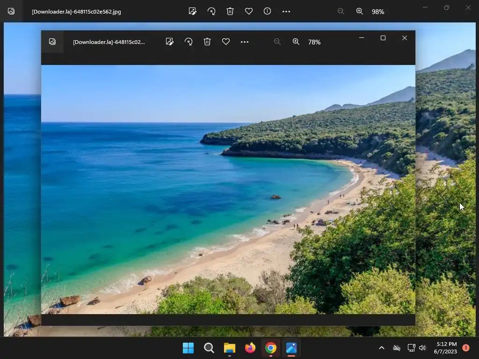Click Edit image icon in background Photos window

point(193,11)
